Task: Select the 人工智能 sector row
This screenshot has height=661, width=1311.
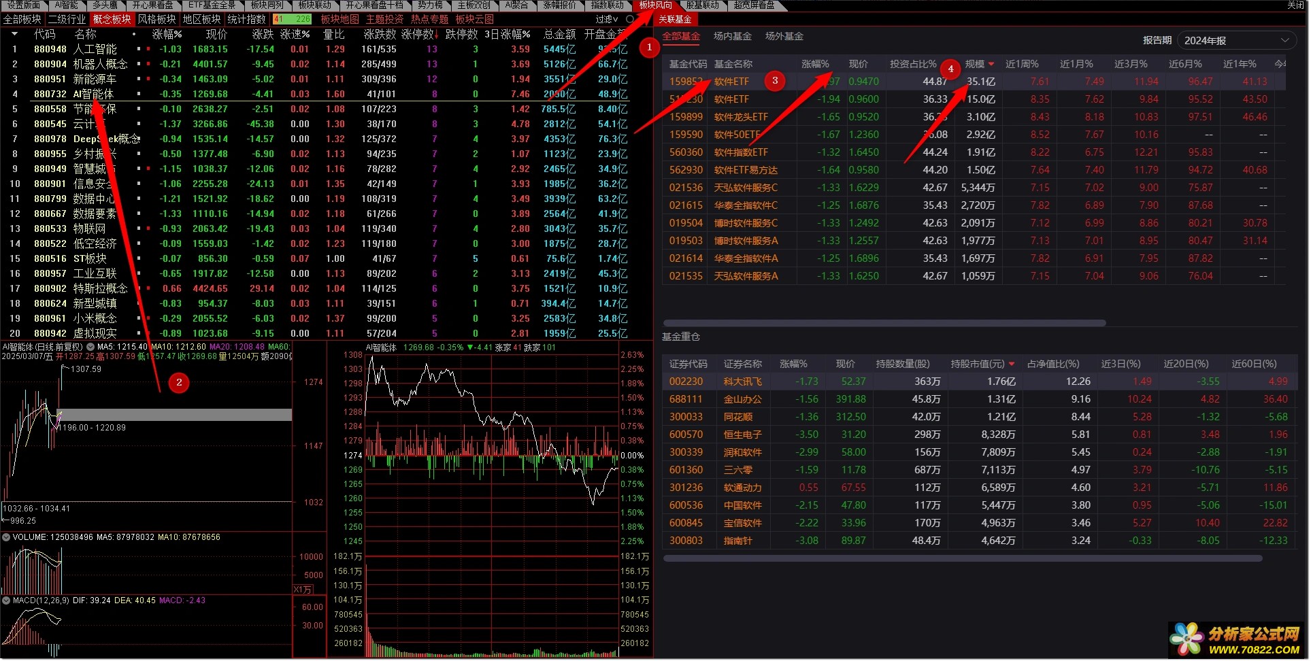Action: [x=316, y=49]
